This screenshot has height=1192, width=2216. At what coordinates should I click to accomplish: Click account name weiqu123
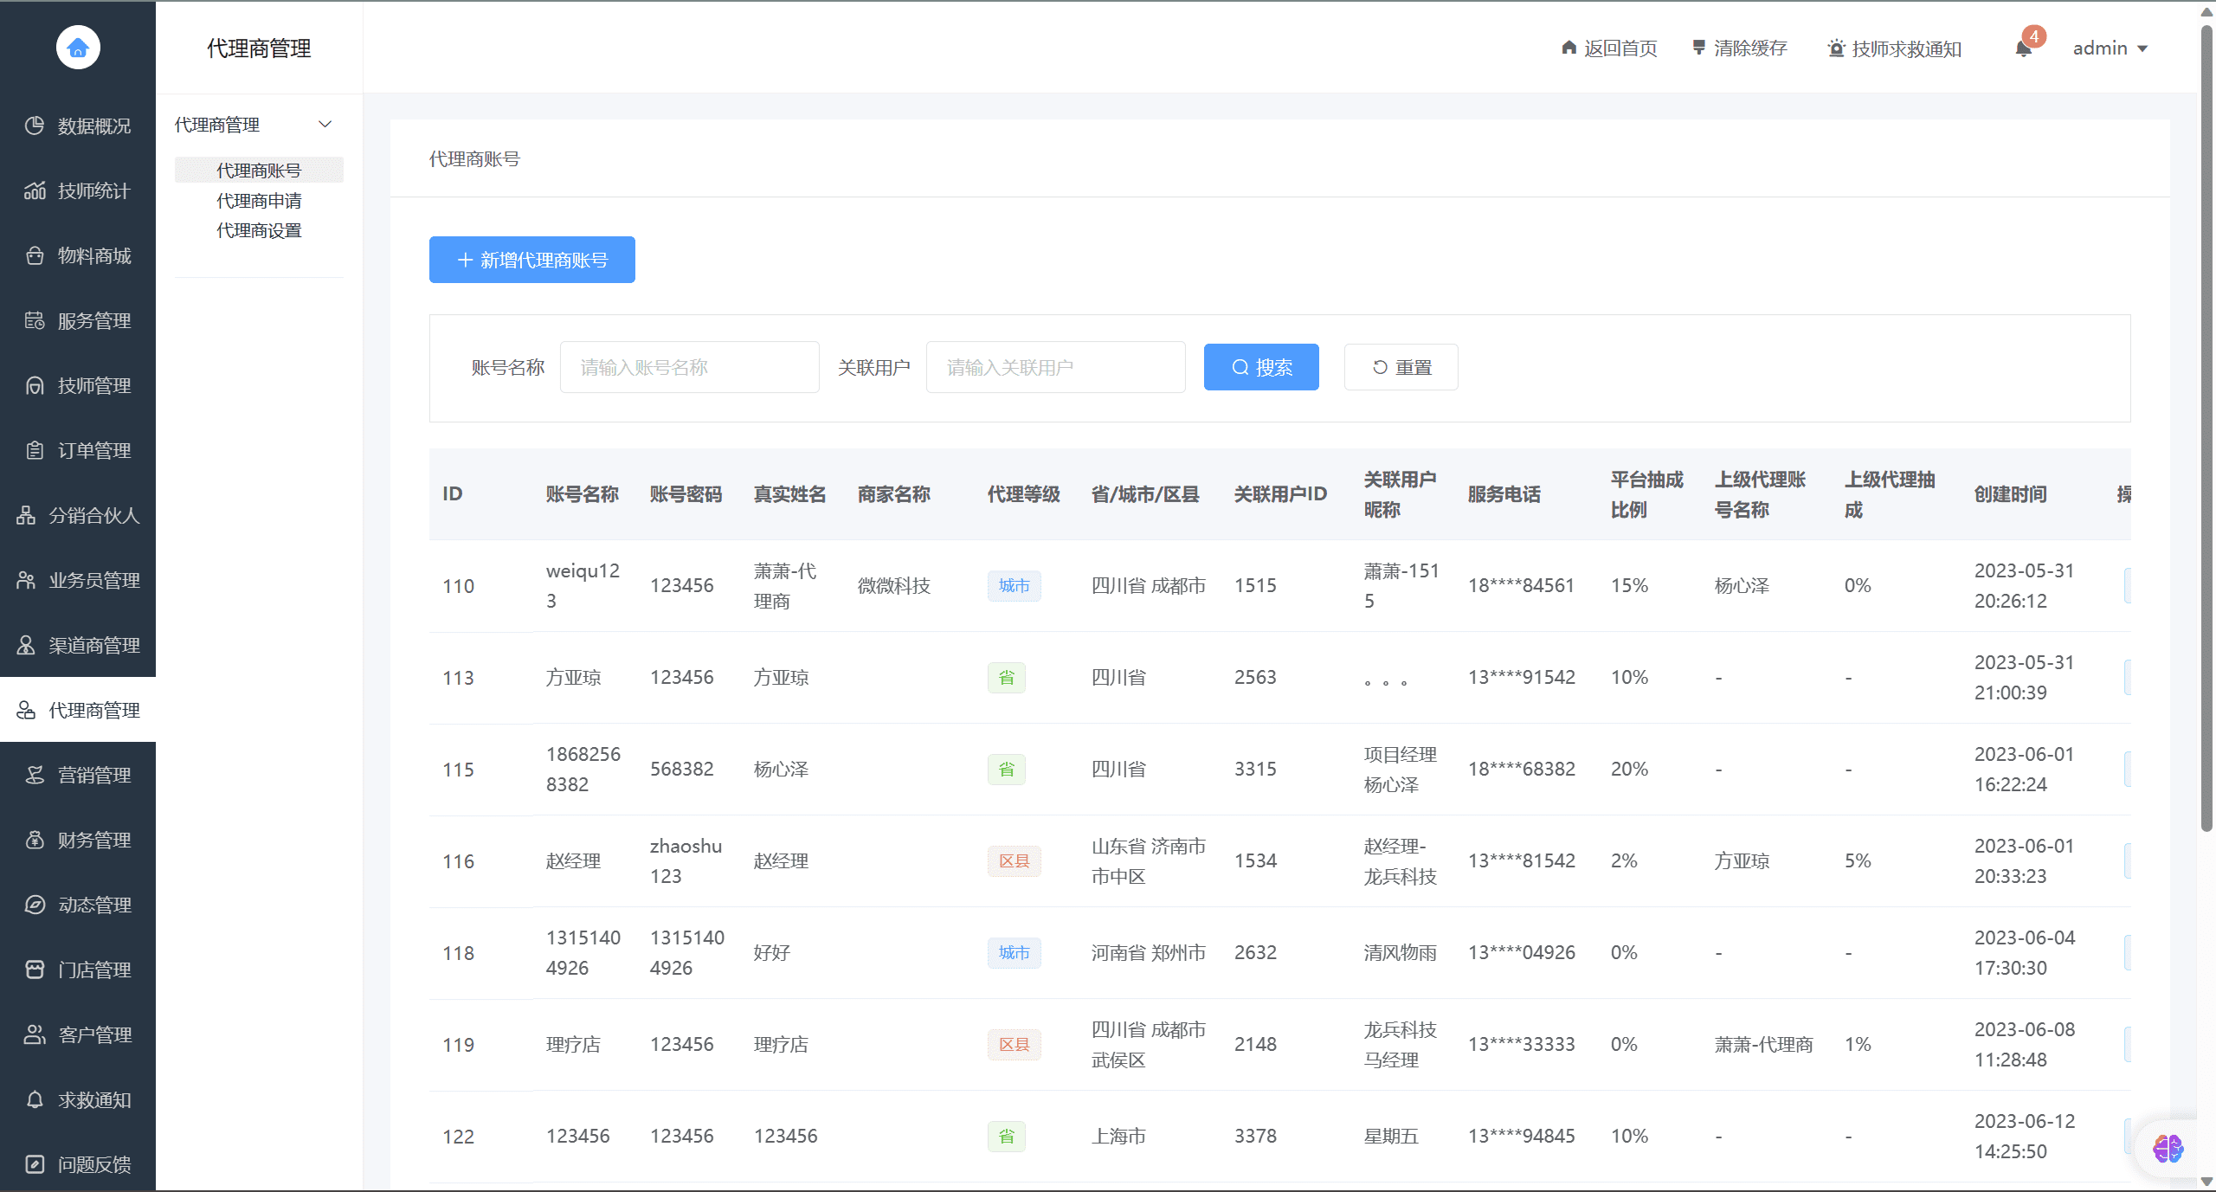(x=583, y=586)
